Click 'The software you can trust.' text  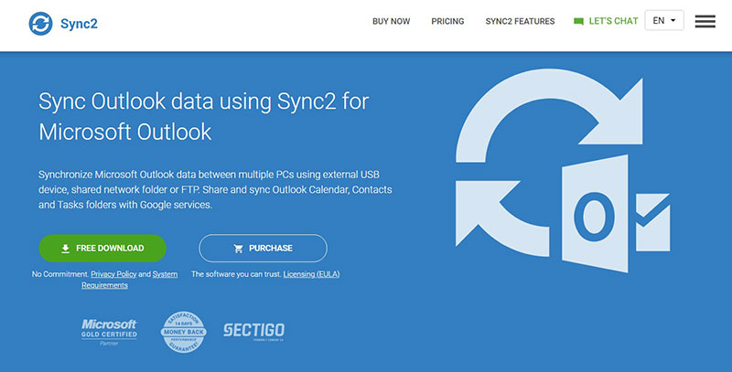[x=236, y=274]
